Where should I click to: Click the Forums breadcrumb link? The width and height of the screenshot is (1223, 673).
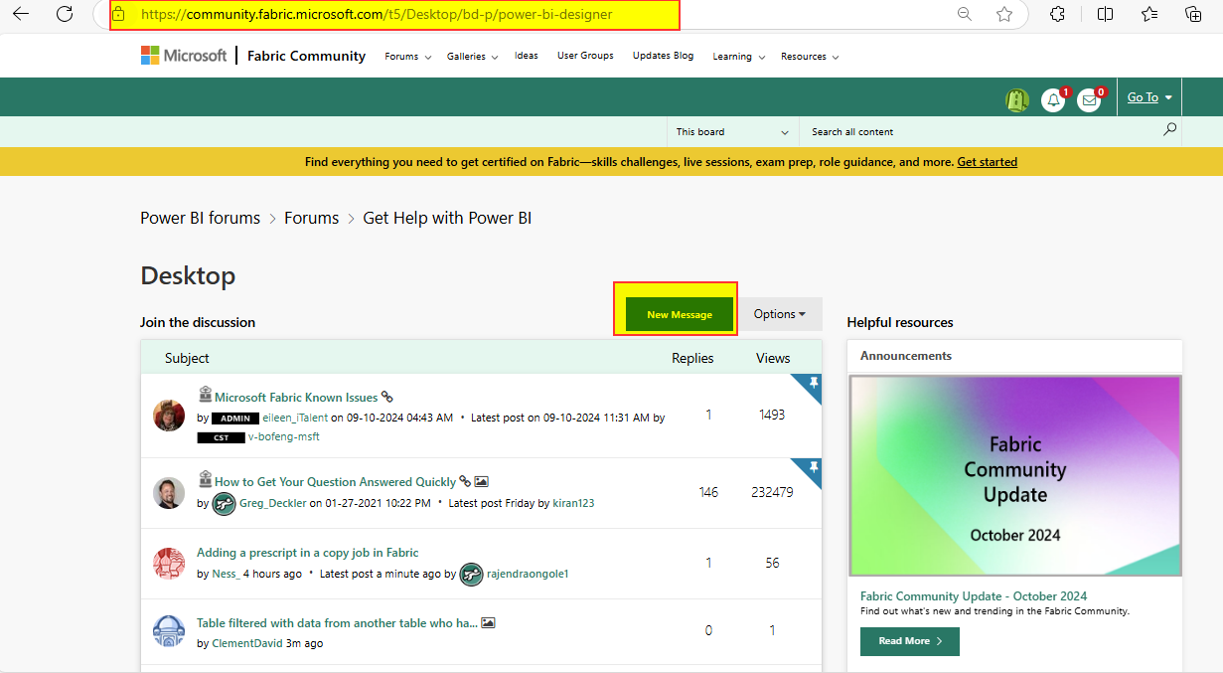311,218
